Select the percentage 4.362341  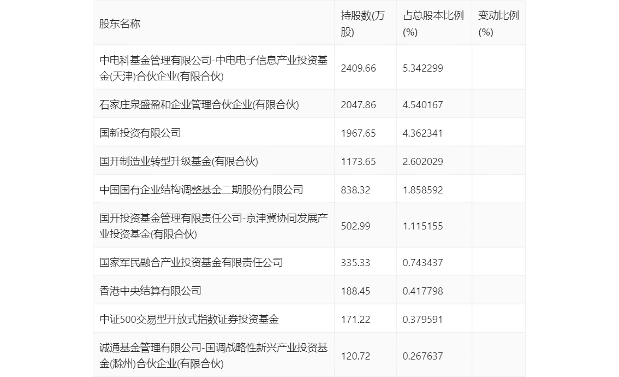pos(423,133)
